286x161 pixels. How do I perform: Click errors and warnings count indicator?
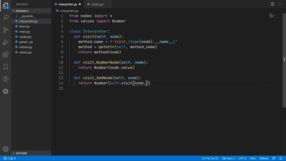coord(10,158)
